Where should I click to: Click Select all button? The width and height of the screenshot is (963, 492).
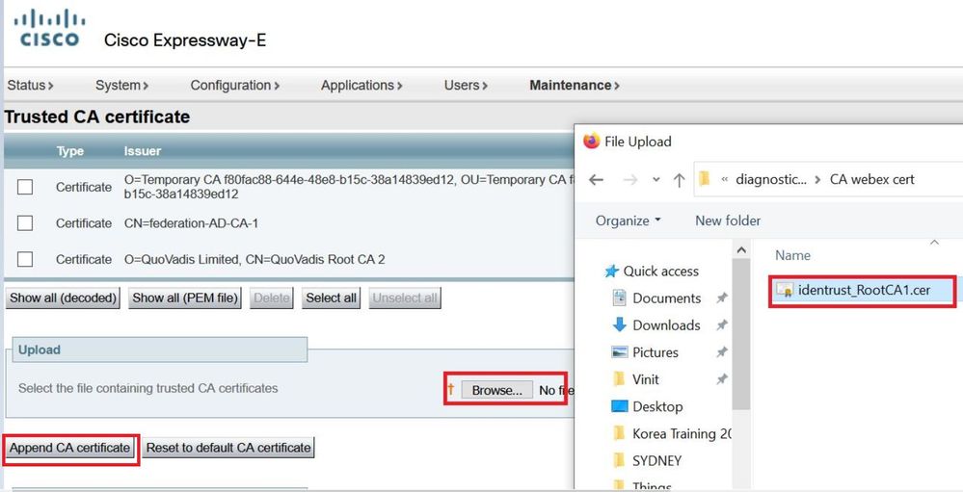click(x=331, y=298)
